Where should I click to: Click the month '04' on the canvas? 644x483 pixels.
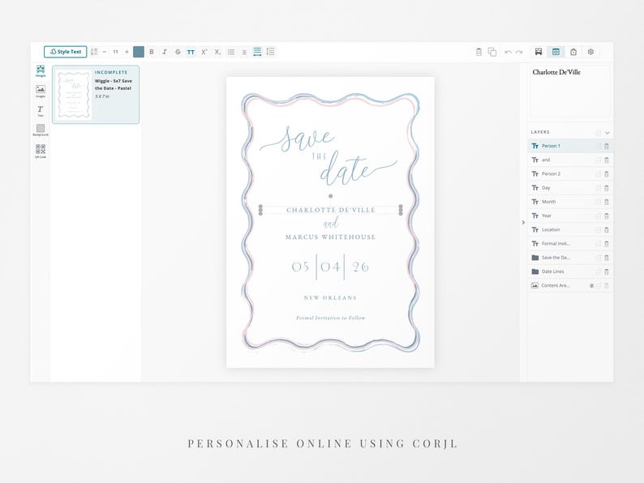point(331,267)
